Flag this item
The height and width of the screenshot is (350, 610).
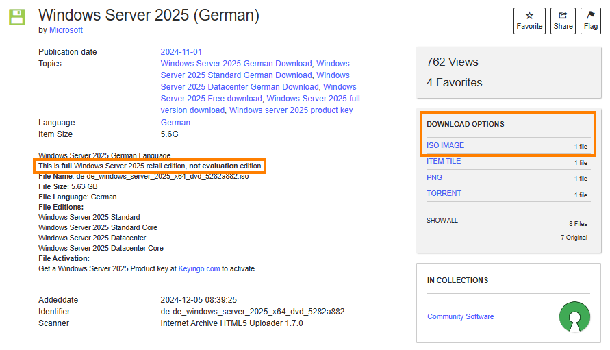pyautogui.click(x=591, y=21)
